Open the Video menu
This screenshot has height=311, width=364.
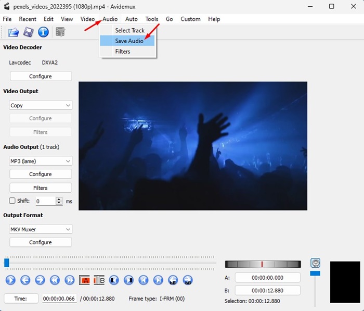coord(87,19)
